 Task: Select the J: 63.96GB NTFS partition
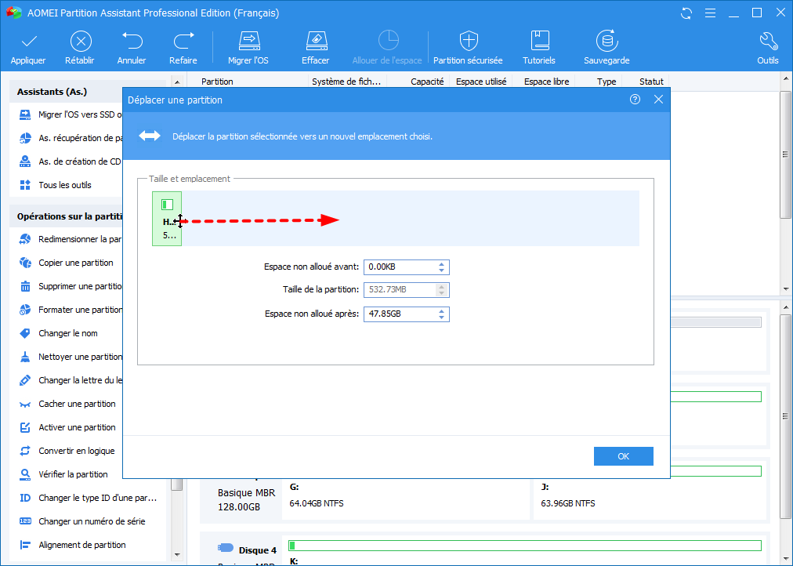tap(651, 499)
